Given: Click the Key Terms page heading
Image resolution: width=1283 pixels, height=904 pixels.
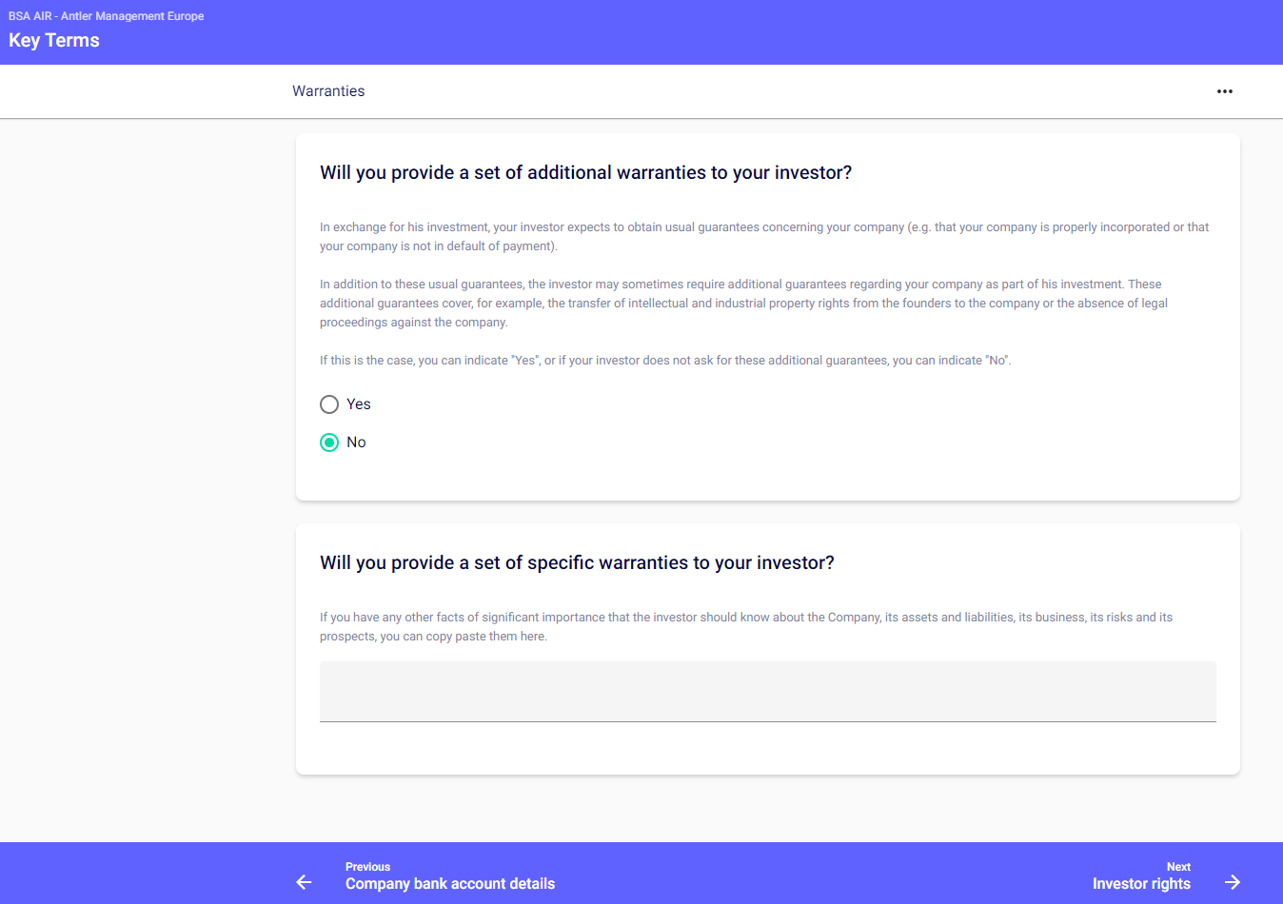Looking at the screenshot, I should pyautogui.click(x=54, y=40).
